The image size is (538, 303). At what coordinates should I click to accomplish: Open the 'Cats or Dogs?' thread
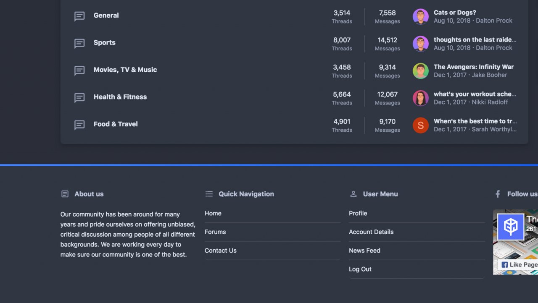click(455, 13)
